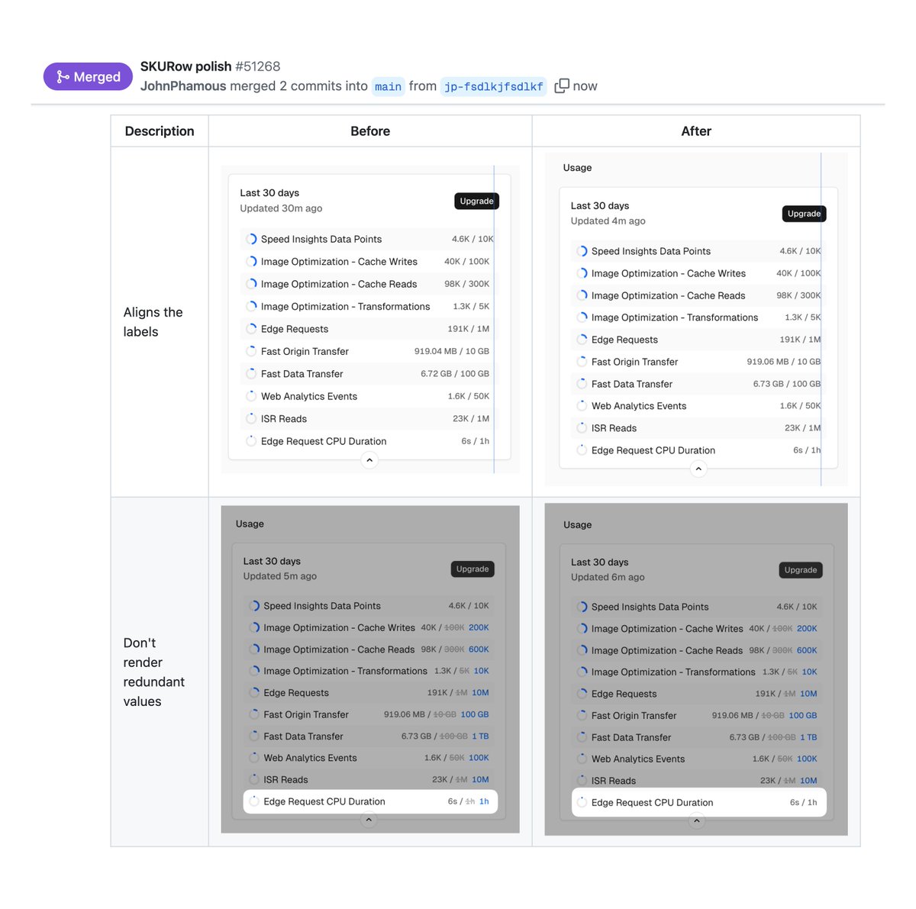Click Speed Insights progress circle in Updated 4m ago panel
This screenshot has height=909, width=916.
point(582,251)
